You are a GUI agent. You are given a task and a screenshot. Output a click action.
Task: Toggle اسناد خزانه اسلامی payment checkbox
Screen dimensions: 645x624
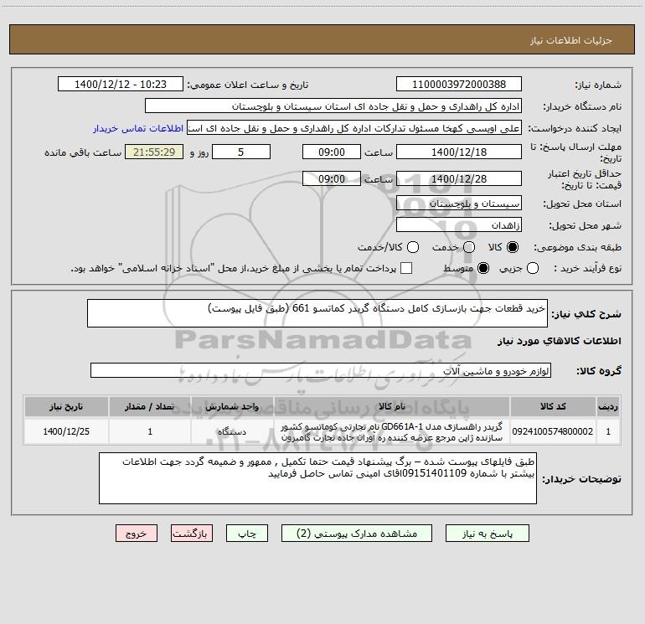[x=406, y=268]
